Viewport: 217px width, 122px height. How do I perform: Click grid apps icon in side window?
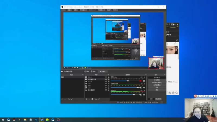175,44
